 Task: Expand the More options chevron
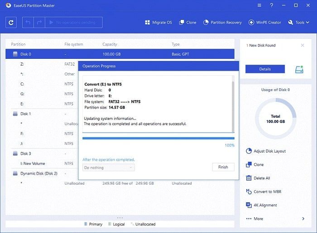(303, 219)
